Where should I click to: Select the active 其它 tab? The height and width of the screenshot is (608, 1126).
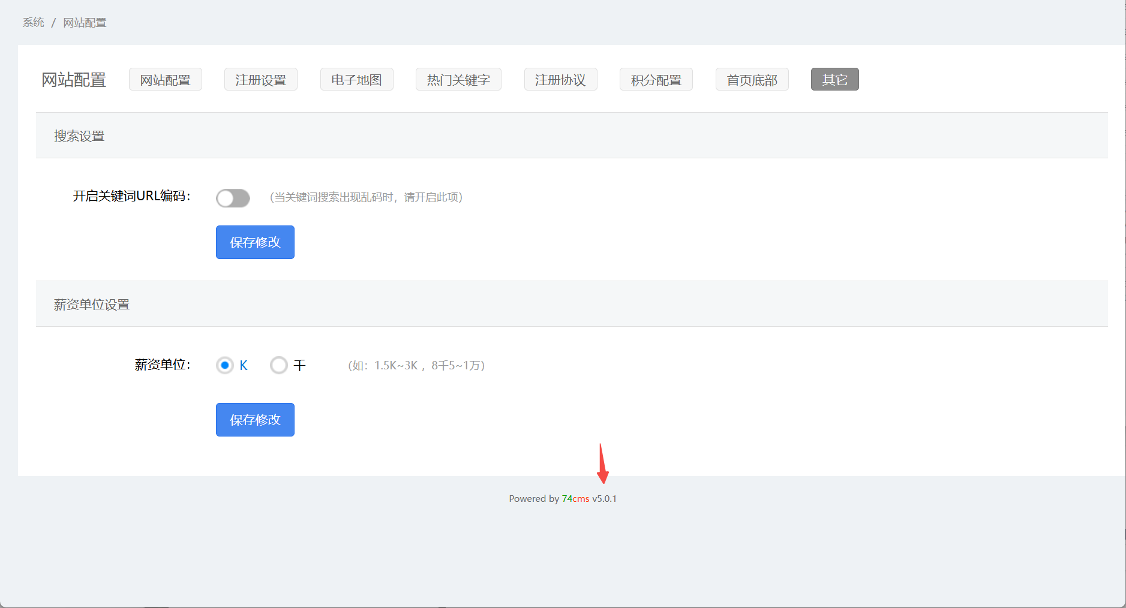point(834,80)
